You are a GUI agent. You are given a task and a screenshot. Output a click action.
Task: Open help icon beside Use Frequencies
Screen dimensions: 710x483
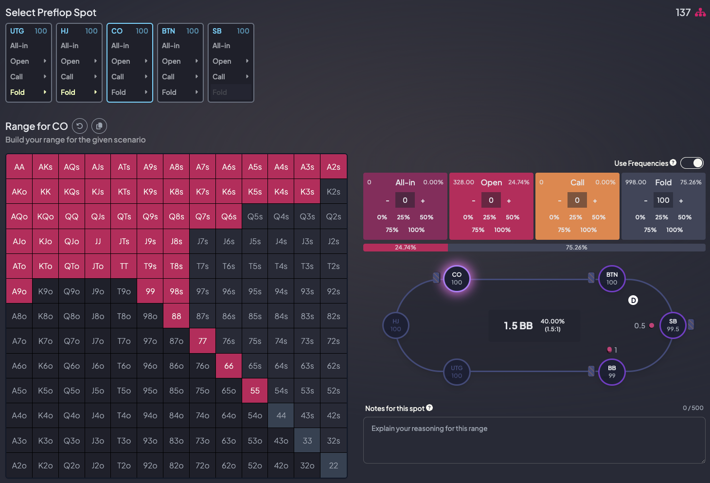673,163
